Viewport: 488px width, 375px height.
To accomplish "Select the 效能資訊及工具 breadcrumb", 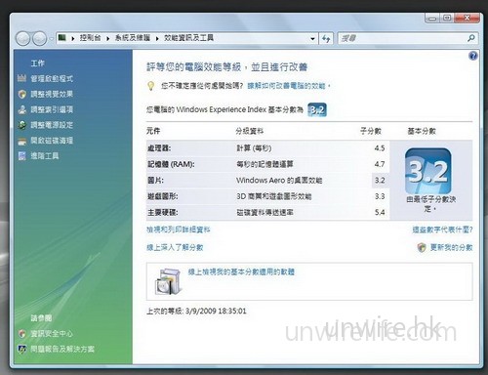I will (x=188, y=38).
